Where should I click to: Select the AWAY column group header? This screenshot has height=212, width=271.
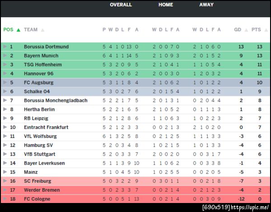click(206, 5)
